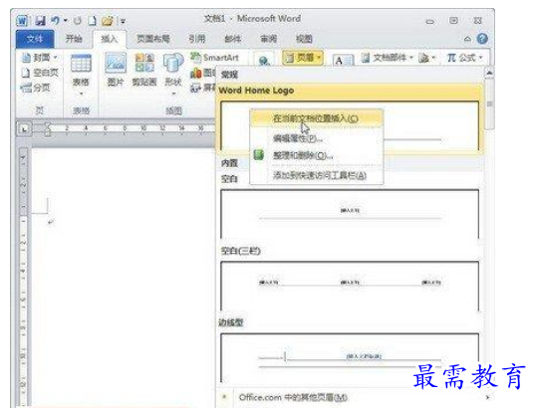The width and height of the screenshot is (534, 408).
Task: Click the Open folder icon
Action: [108, 21]
